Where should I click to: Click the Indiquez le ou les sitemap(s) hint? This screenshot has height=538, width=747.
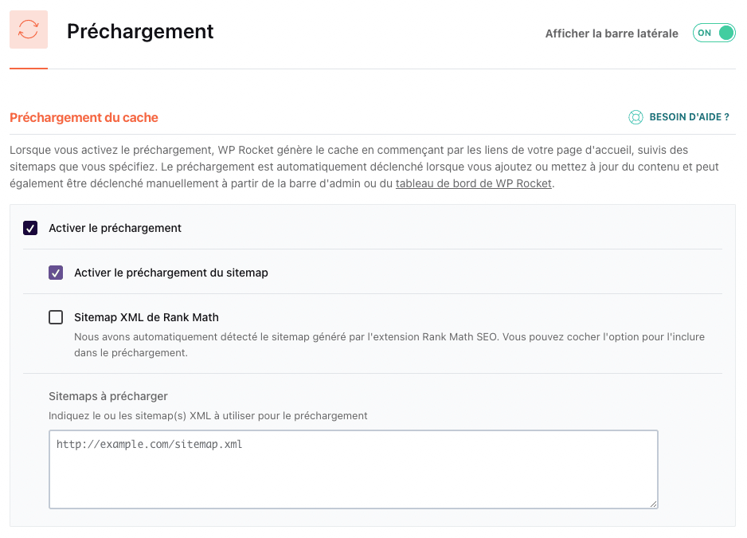pos(208,415)
